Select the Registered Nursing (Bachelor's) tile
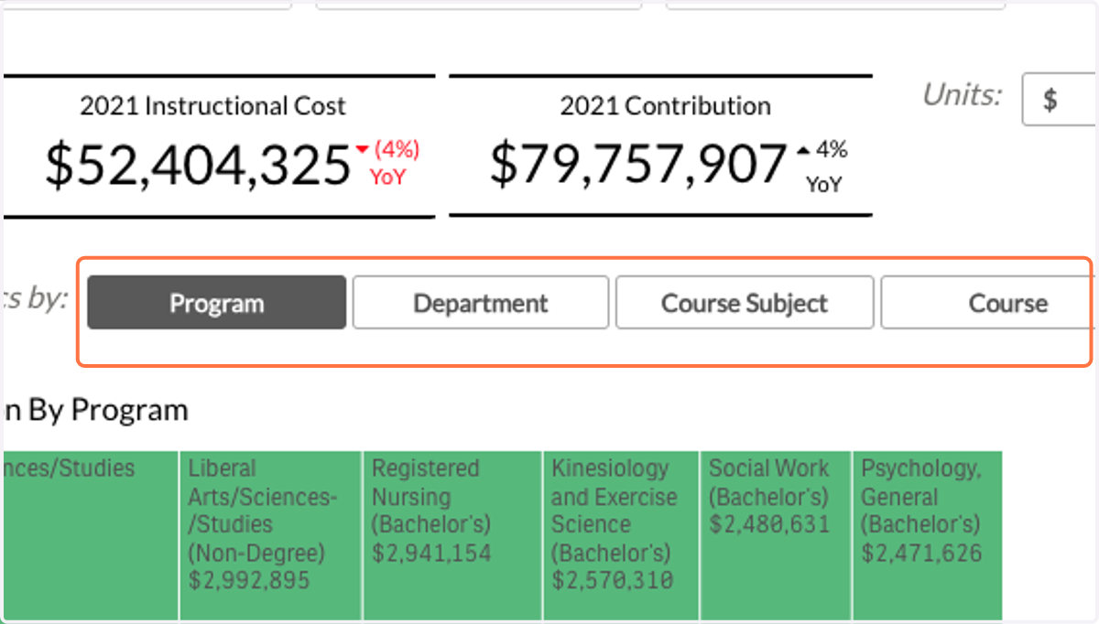The image size is (1099, 624). [x=452, y=535]
